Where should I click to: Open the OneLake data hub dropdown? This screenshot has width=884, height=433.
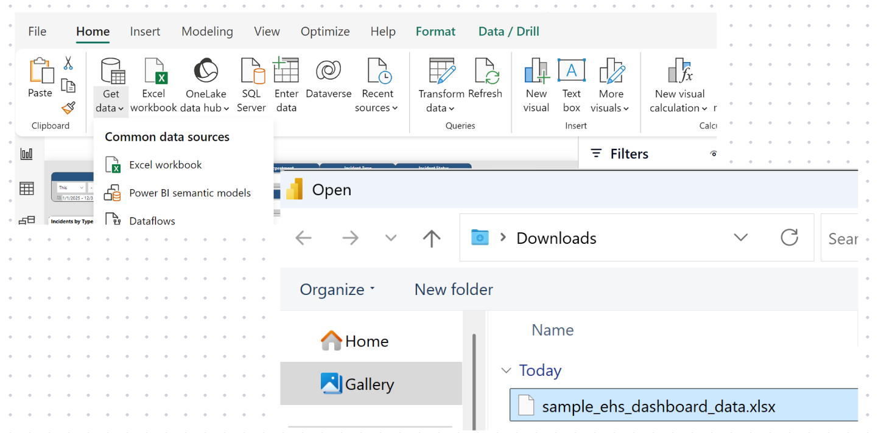[x=205, y=86]
